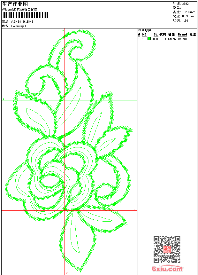Click the 生产作业图 title heading
The height and width of the screenshot is (275, 198).
pos(15,4)
